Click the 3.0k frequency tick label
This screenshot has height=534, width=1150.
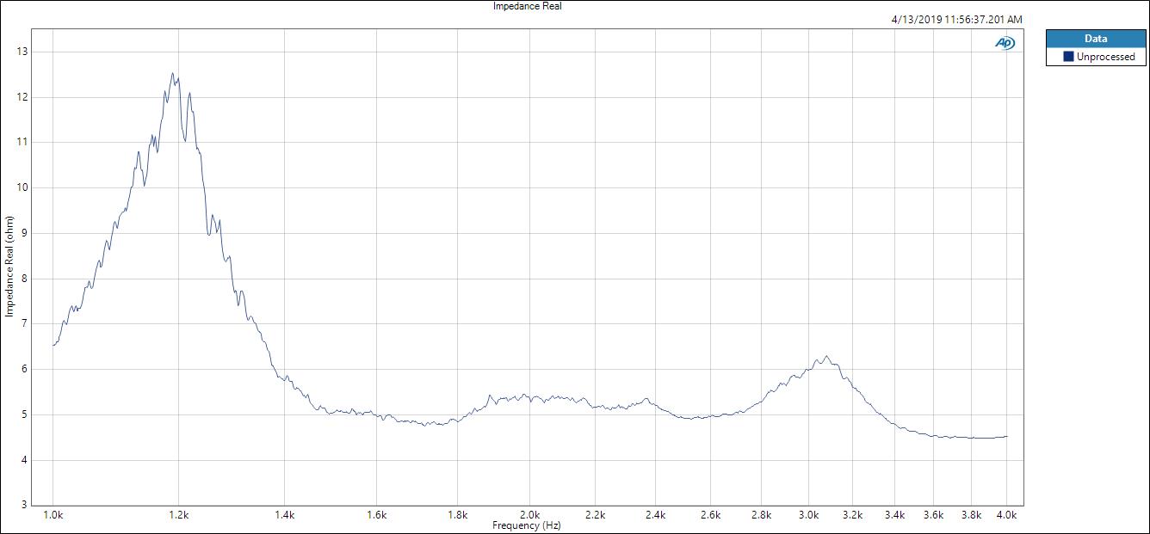point(808,515)
